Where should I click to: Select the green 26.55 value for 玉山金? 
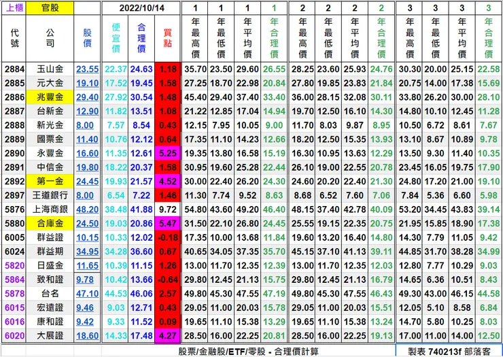pyautogui.click(x=274, y=69)
